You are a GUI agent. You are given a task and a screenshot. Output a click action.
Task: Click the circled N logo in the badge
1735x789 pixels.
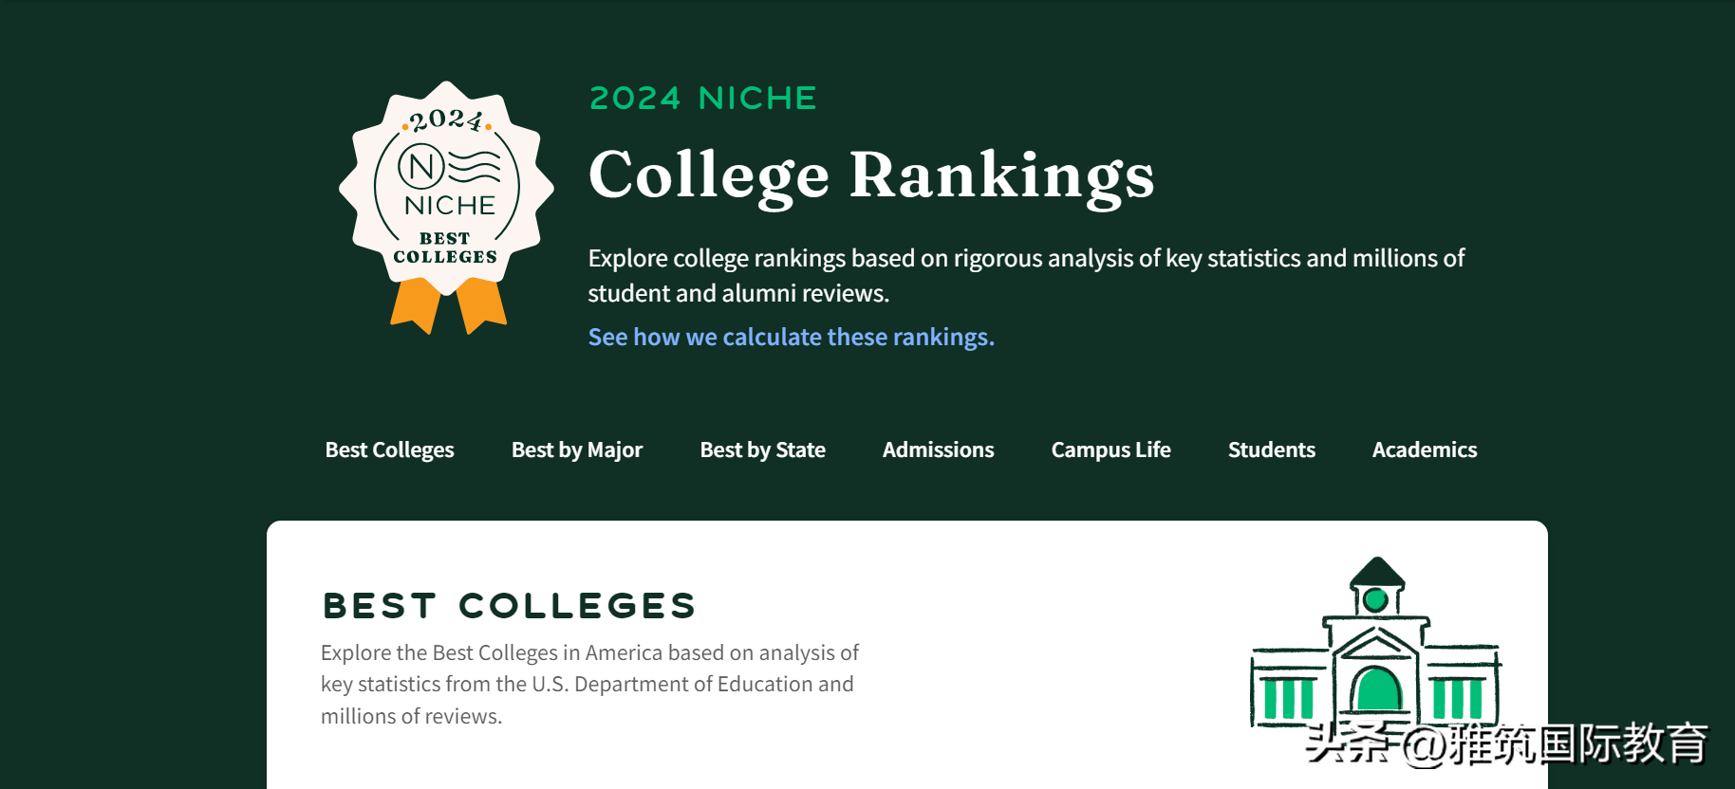tap(421, 167)
